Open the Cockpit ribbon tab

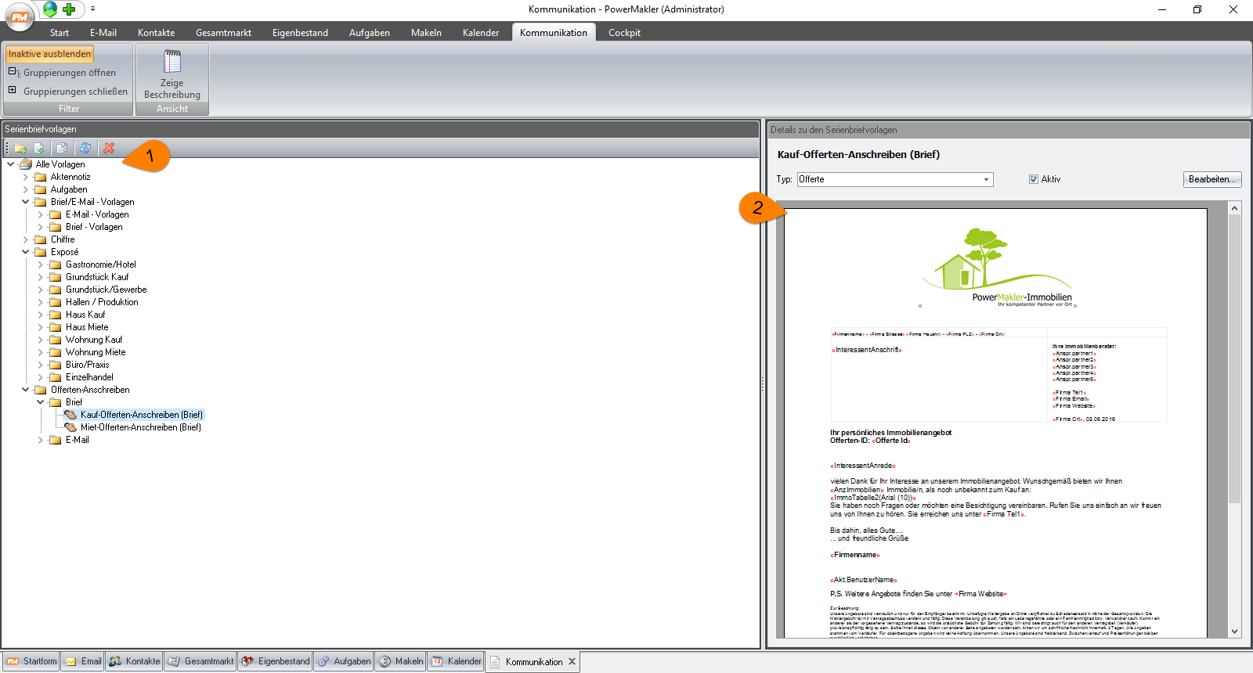tap(625, 33)
